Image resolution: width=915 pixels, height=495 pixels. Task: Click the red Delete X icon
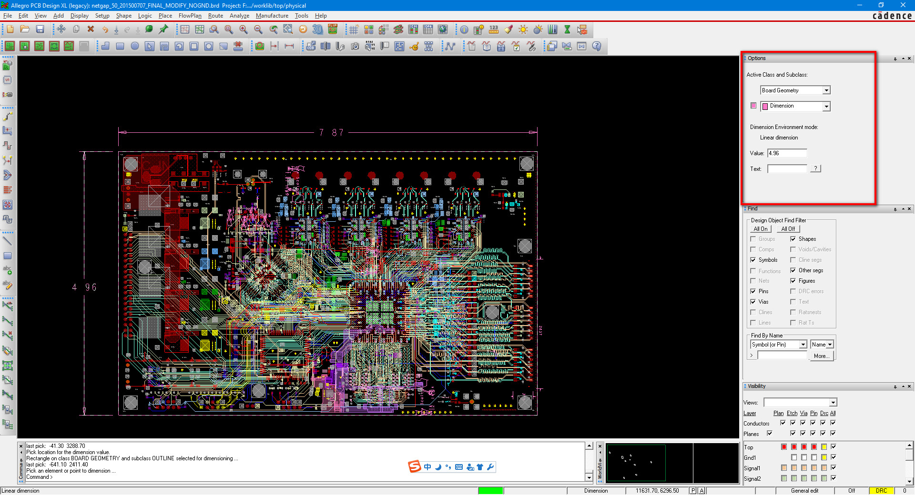click(91, 30)
